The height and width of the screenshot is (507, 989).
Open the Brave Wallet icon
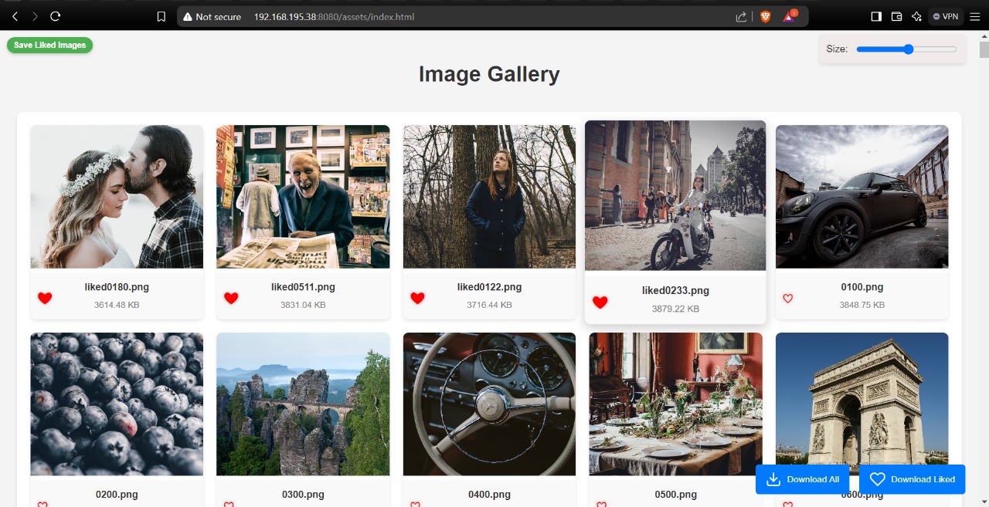(x=897, y=16)
